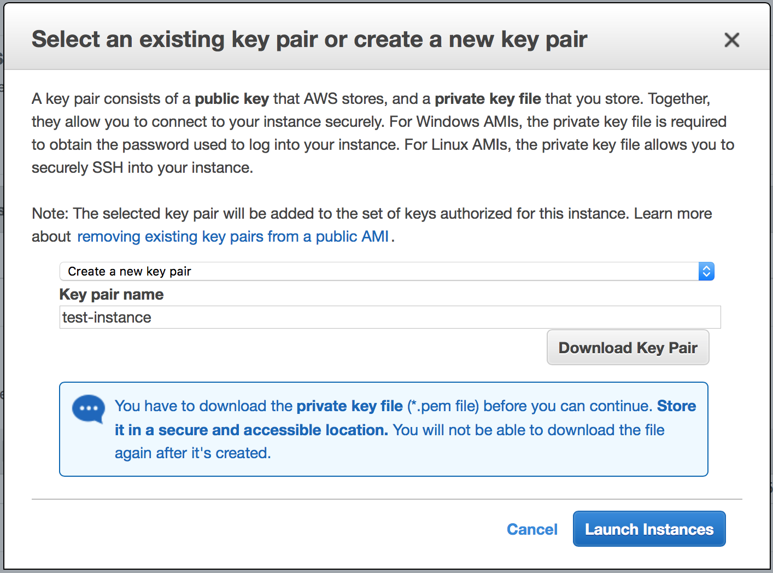Click "secure and accessible location" bold text
773x573 pixels.
click(x=273, y=430)
